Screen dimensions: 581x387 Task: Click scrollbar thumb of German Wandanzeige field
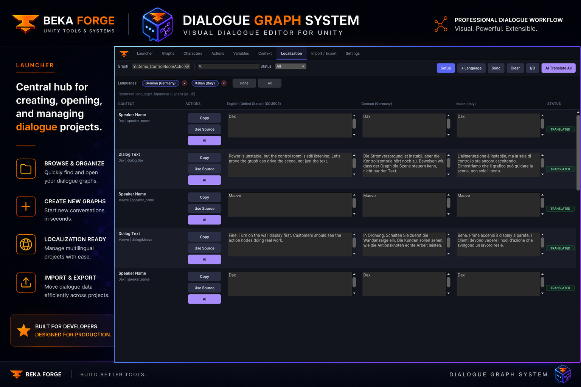point(448,242)
